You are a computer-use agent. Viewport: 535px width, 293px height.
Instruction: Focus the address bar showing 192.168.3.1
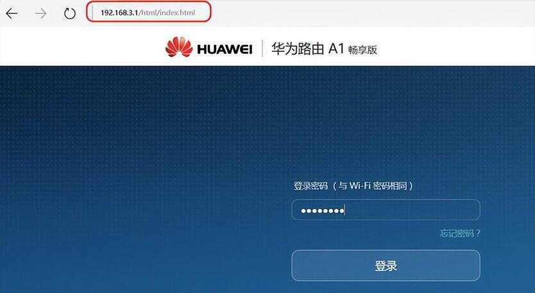click(149, 12)
